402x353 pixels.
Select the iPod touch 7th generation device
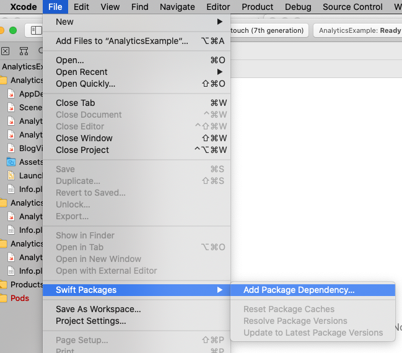coord(268,30)
